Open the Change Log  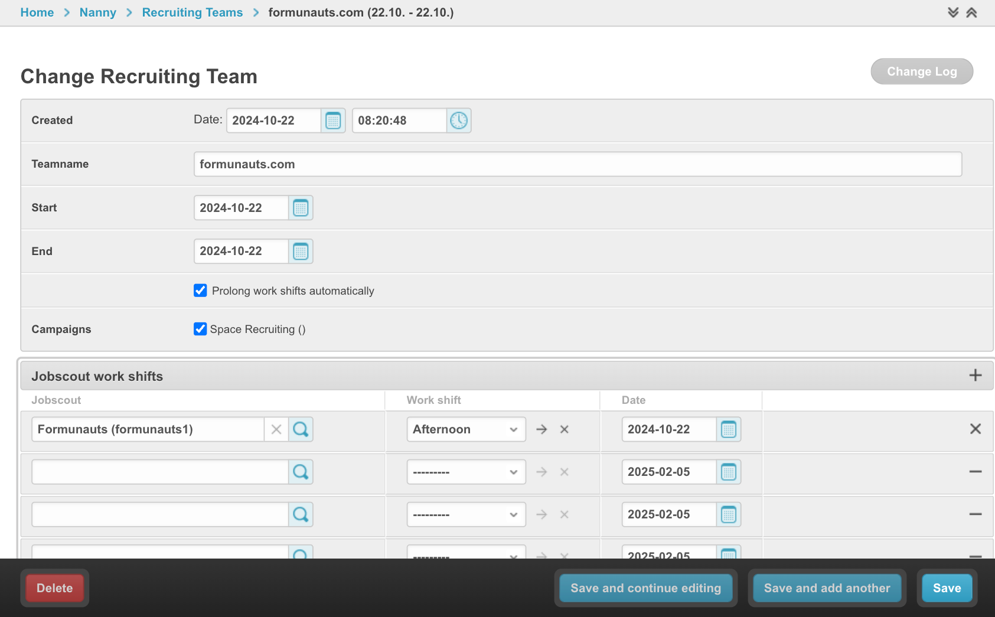[x=922, y=71]
